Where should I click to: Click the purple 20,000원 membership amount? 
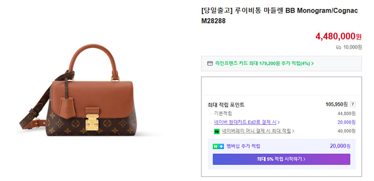pos(340,146)
